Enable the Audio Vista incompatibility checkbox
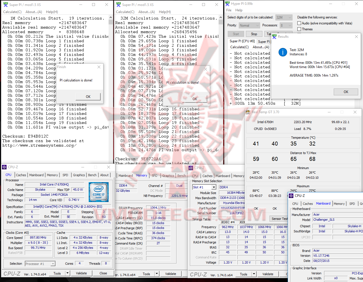 click(x=299, y=23)
